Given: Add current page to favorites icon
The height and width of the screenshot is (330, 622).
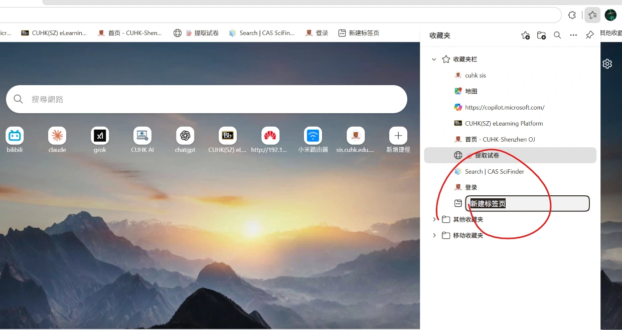Looking at the screenshot, I should (525, 36).
